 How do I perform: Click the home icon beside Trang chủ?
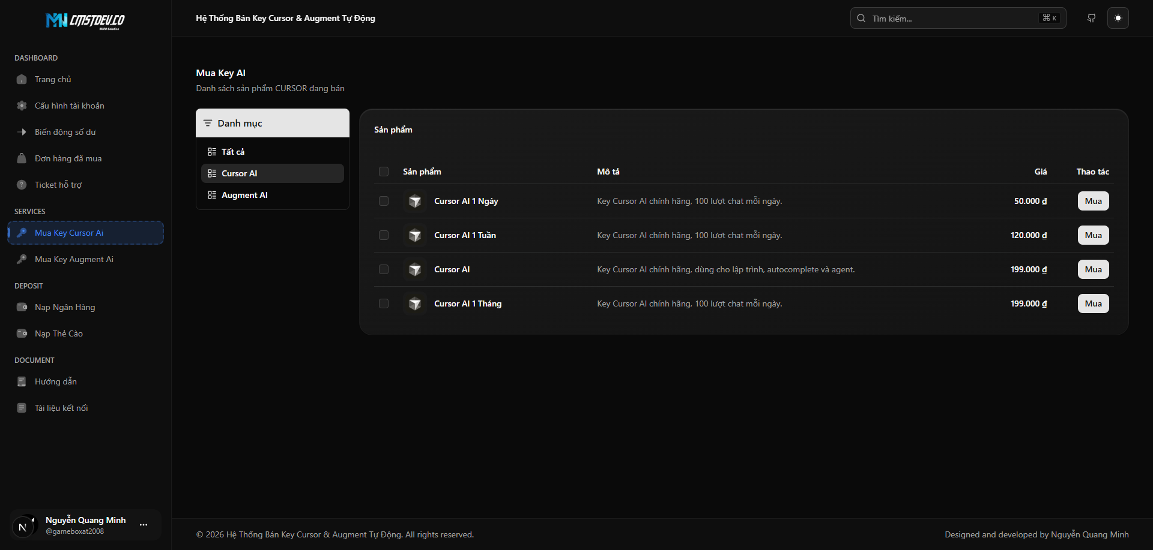tap(22, 79)
